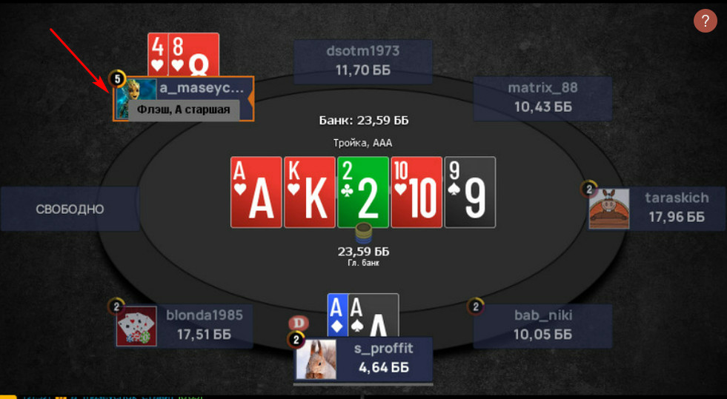The height and width of the screenshot is (399, 727).
Task: Open blonda1985's playing cards avatar
Action: pyautogui.click(x=136, y=326)
